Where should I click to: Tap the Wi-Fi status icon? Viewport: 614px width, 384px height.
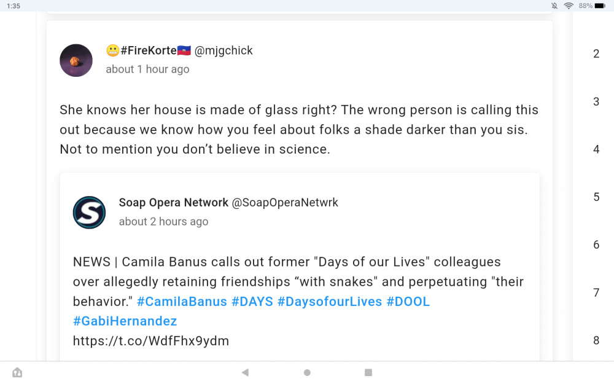pyautogui.click(x=569, y=6)
